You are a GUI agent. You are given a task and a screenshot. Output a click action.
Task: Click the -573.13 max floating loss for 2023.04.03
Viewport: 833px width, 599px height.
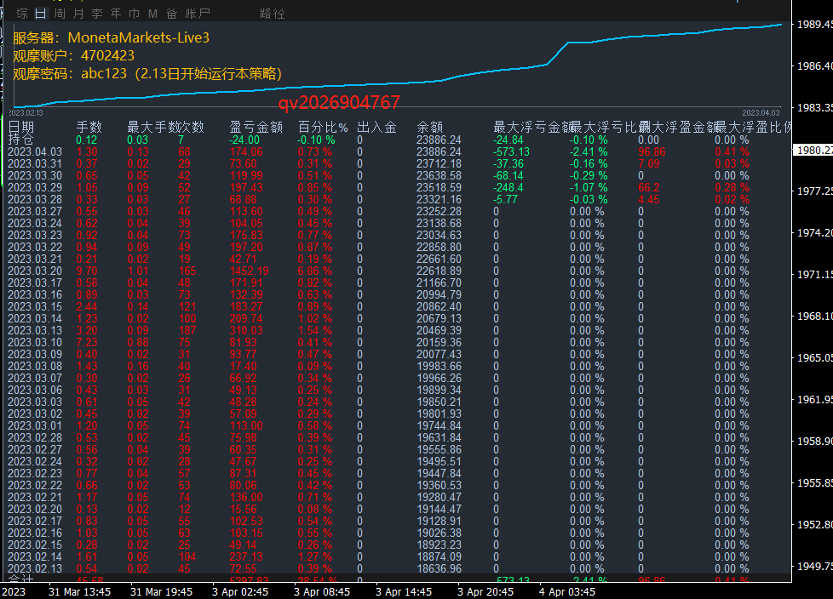point(511,151)
